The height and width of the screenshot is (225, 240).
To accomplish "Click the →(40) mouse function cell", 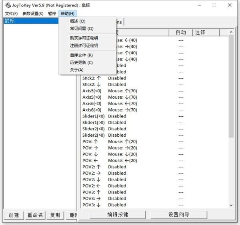I will [x=127, y=46].
